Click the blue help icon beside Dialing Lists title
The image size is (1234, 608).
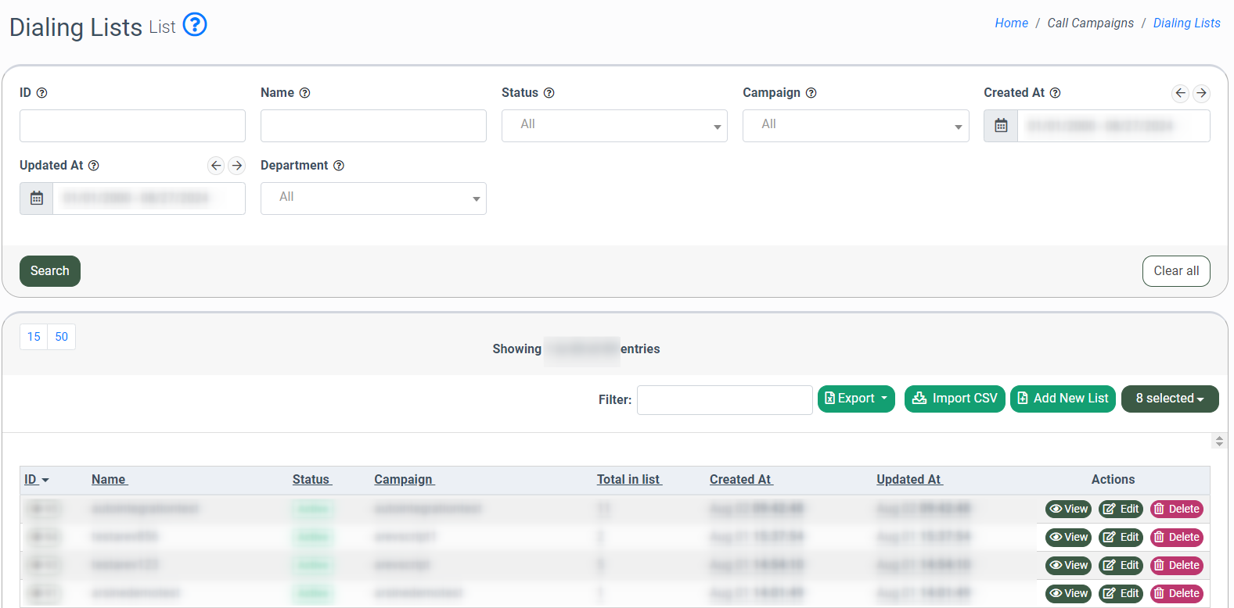tap(195, 25)
